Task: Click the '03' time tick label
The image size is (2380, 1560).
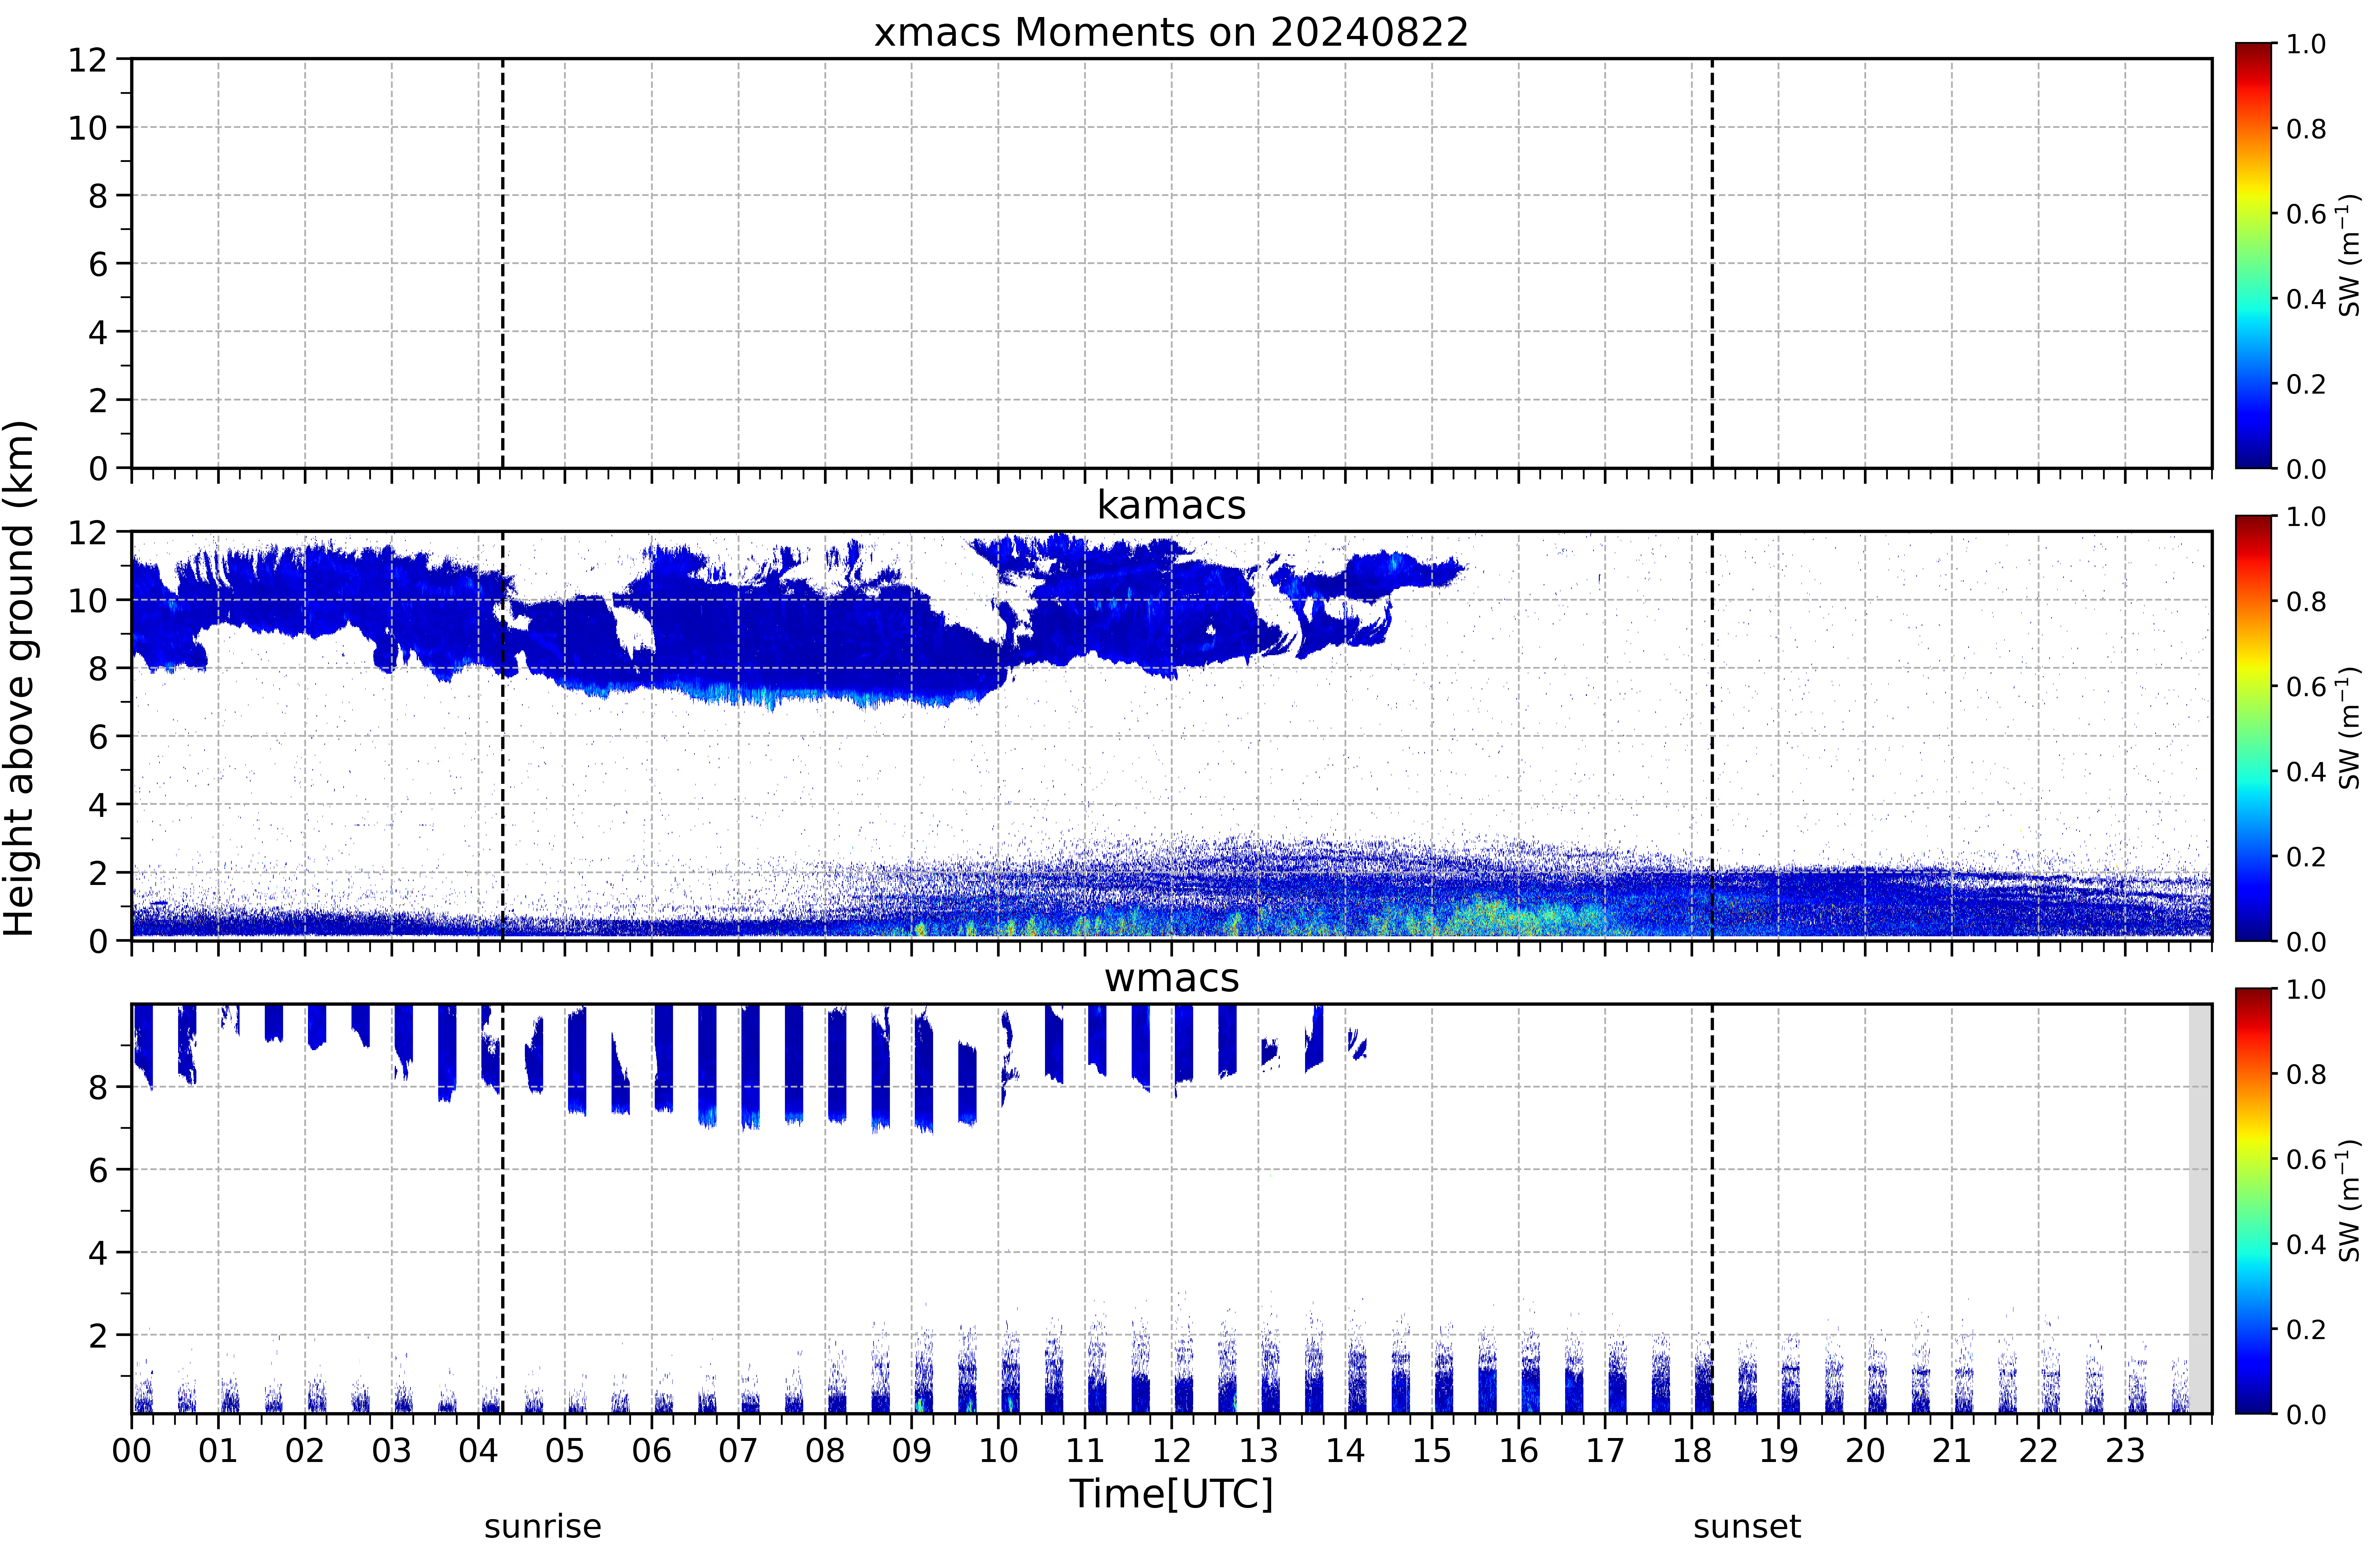Action: 392,1451
